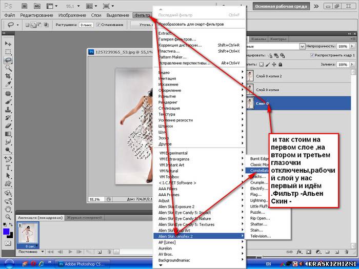Select the Spot Healing Brush tool
Screen dimensions: 359x269
click(x=8, y=94)
